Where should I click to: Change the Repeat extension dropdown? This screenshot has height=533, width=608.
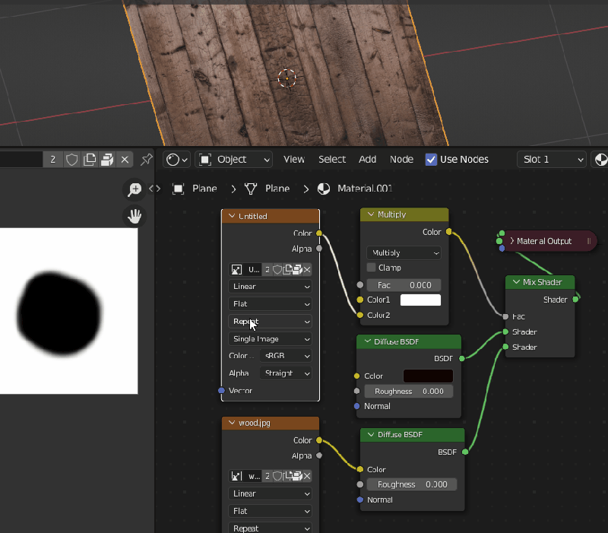[x=270, y=322]
